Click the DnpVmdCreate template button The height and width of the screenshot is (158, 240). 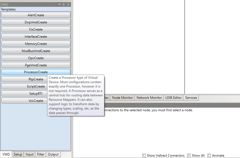36,22
